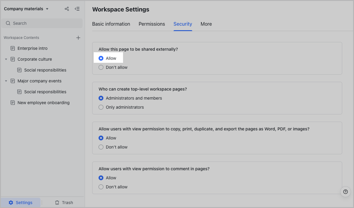The image size is (354, 208).
Task: Select Don't allow for copy, print, export
Action: [x=101, y=147]
